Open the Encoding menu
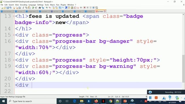 pos(23,5)
